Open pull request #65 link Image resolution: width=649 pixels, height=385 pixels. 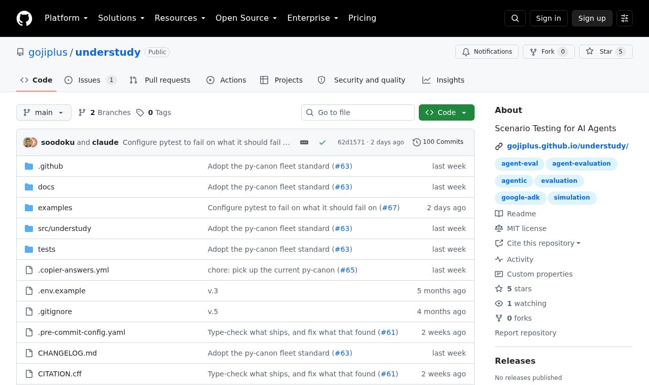click(347, 270)
